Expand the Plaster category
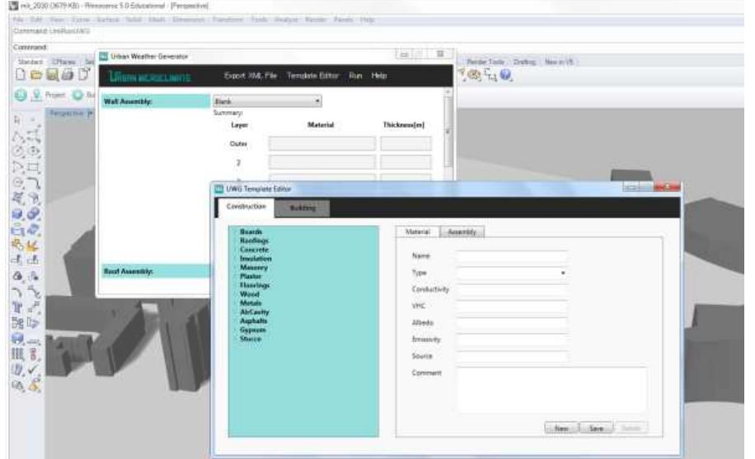The image size is (755, 459). click(251, 276)
